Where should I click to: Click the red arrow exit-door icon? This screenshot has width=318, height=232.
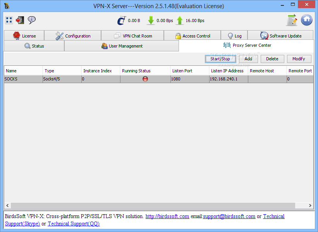[20, 20]
